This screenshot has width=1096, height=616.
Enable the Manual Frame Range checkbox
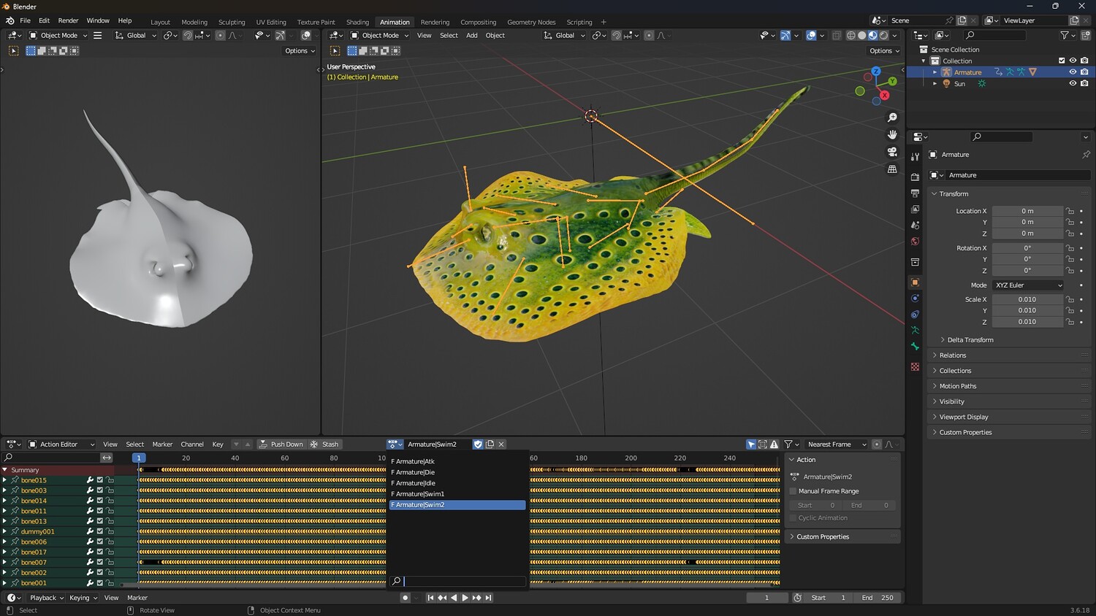click(x=793, y=491)
